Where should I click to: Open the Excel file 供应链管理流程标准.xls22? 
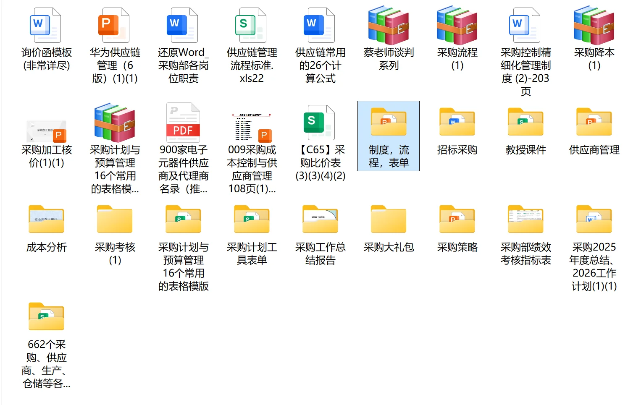251,26
